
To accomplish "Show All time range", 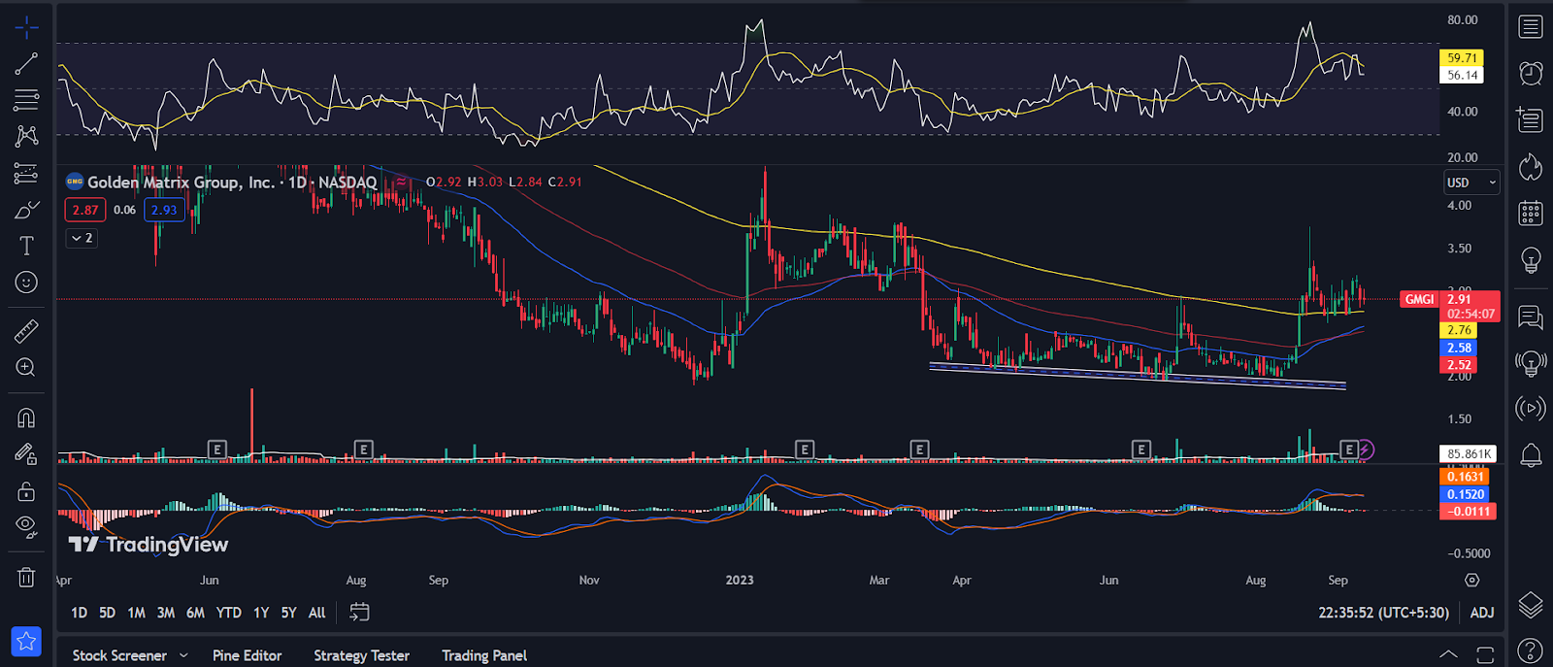I will tap(317, 613).
